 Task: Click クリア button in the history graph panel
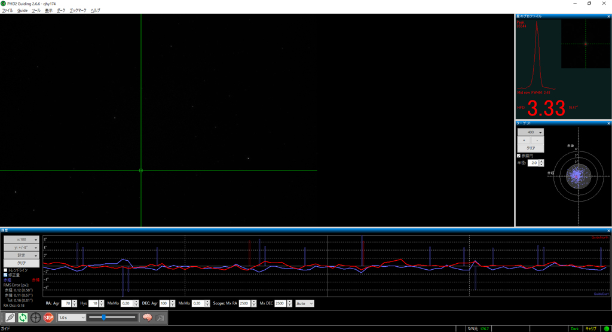click(x=22, y=263)
